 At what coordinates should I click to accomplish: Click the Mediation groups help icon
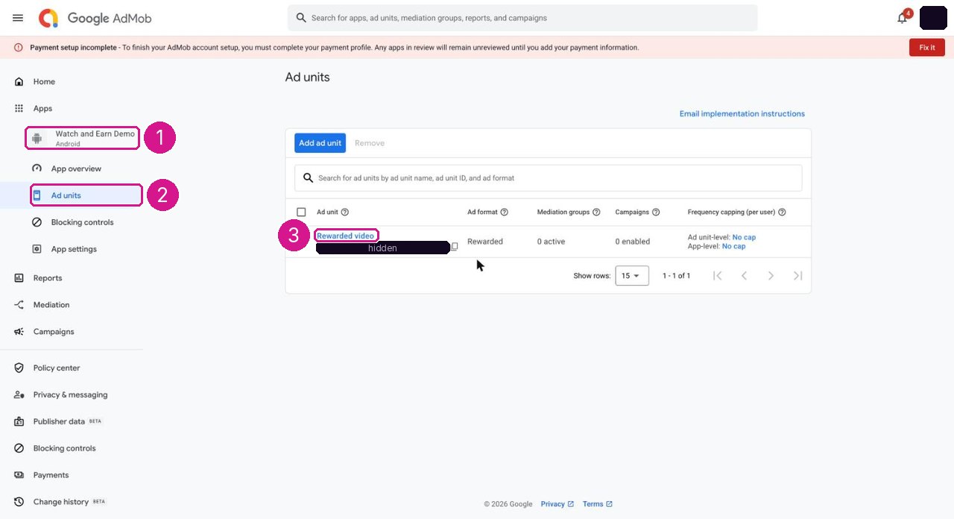click(x=596, y=213)
